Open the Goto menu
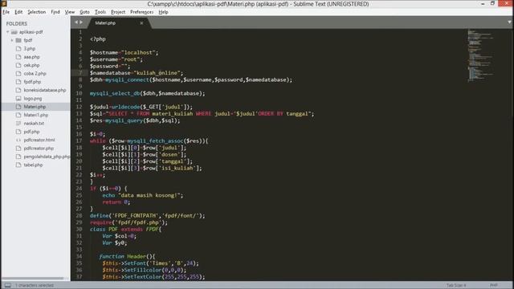The image size is (514, 289). [x=84, y=12]
